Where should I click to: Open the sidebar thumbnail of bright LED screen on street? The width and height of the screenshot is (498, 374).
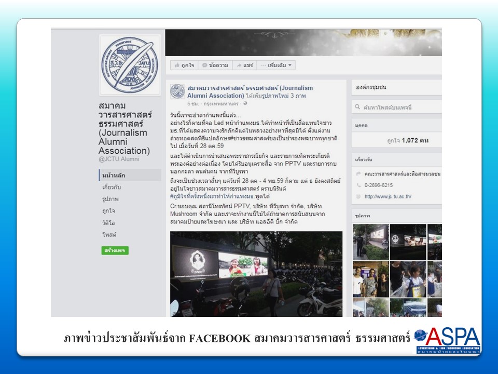370,242
